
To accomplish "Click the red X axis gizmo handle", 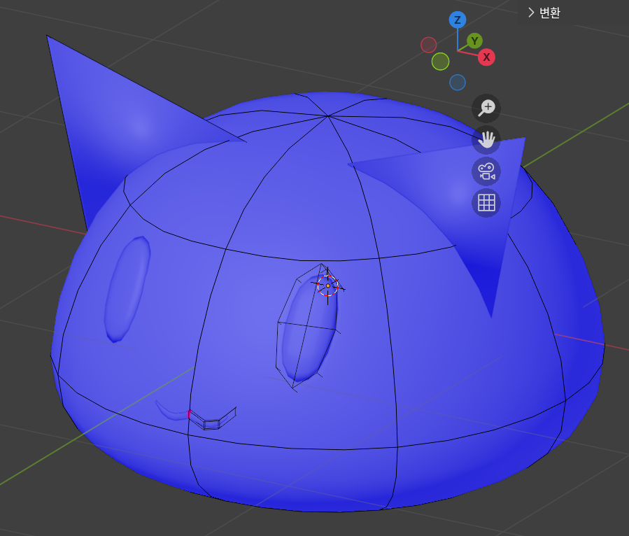I will point(486,57).
